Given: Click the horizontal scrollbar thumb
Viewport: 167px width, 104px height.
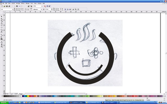Looking at the screenshot, I should coord(125,94).
